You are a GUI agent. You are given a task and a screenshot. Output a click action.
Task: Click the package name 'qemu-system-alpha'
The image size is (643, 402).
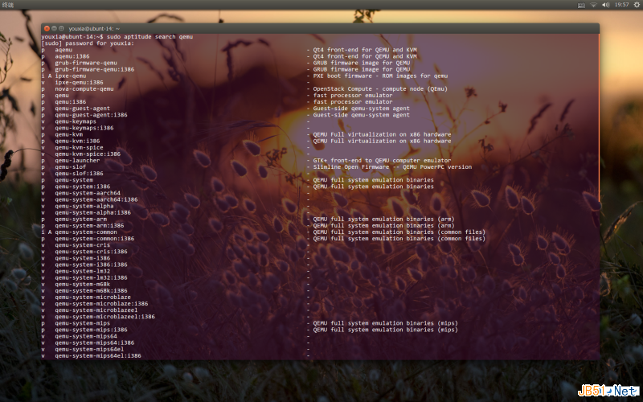click(84, 207)
